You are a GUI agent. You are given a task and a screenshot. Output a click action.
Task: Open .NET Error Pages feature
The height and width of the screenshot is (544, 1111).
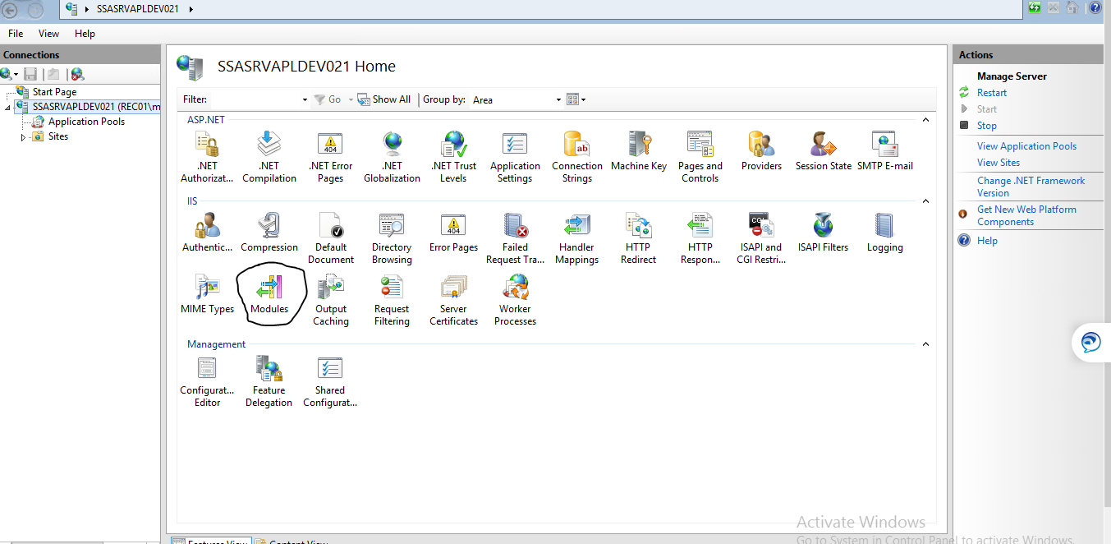point(331,157)
